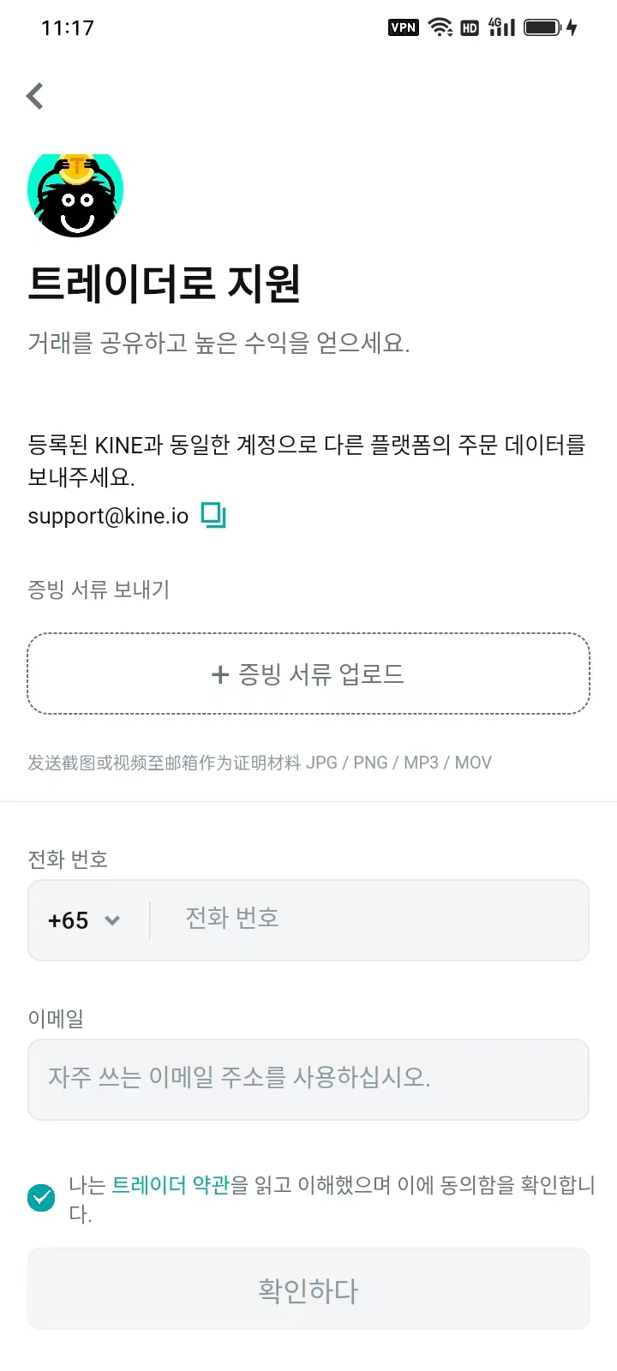Expand country code list via chevron arrow

[x=112, y=920]
